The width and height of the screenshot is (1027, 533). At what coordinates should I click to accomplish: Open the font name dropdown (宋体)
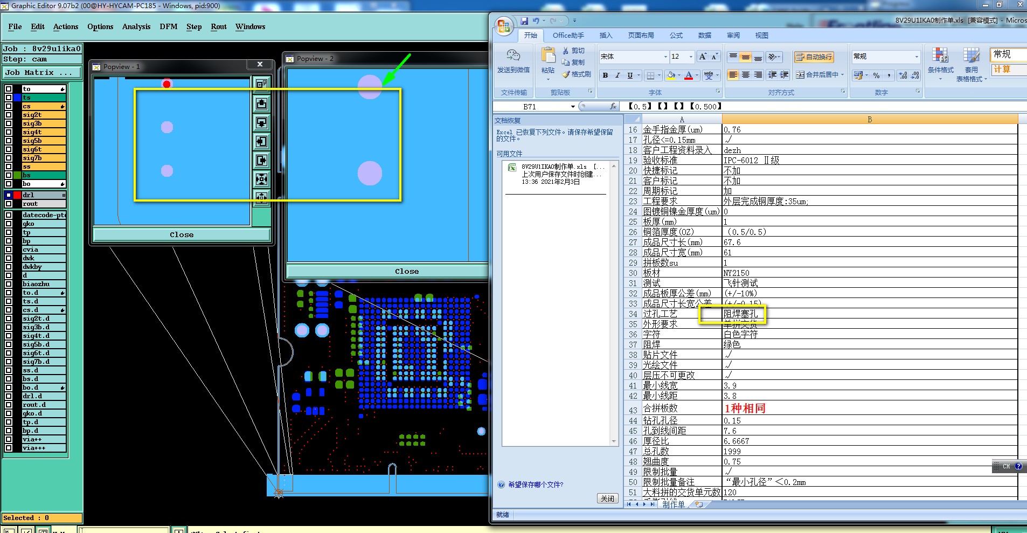coord(665,57)
